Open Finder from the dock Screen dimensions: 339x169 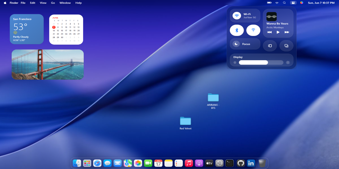coord(77,163)
